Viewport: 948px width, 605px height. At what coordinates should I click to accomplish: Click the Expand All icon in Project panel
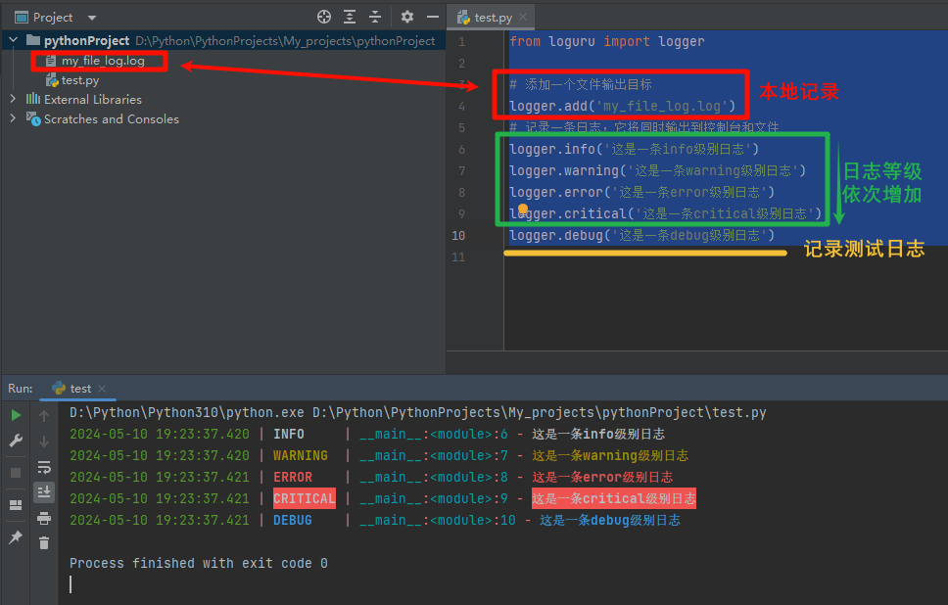[350, 17]
